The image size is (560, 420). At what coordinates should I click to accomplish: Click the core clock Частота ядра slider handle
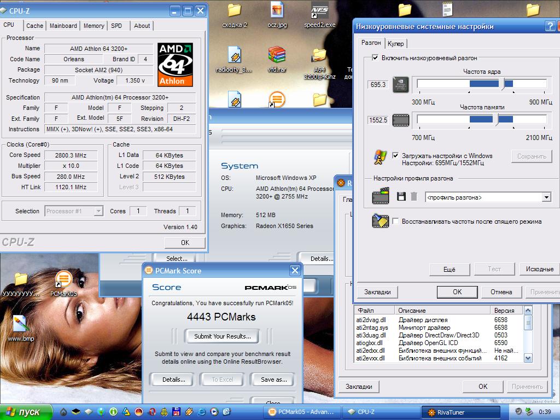tap(502, 84)
